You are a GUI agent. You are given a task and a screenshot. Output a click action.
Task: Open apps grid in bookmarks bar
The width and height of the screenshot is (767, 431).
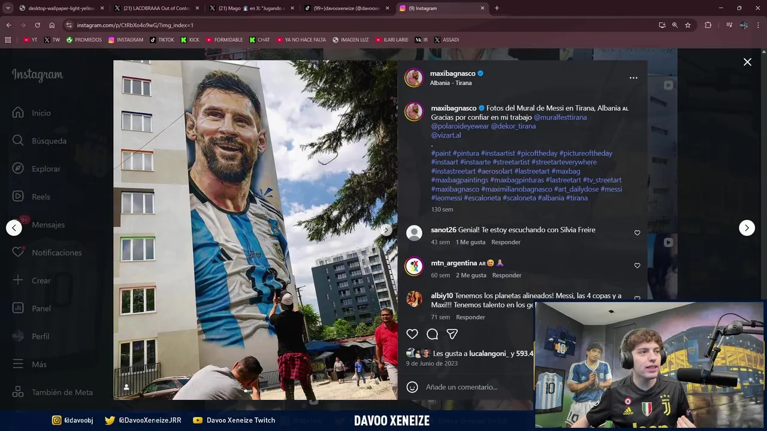[8, 40]
